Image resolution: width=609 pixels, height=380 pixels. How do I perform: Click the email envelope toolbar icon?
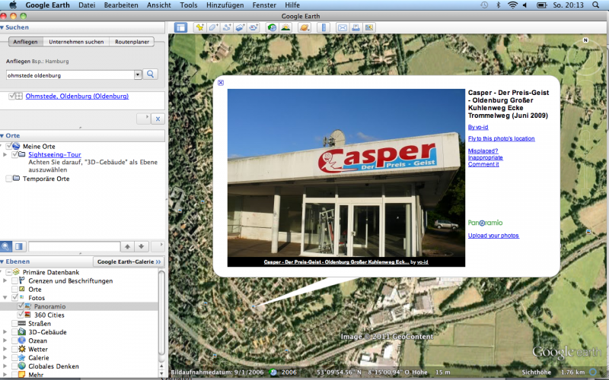click(x=342, y=27)
